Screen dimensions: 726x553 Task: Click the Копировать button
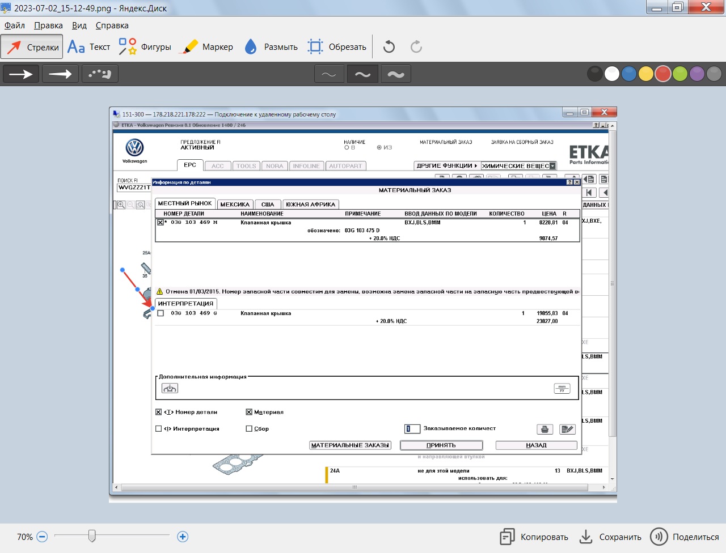point(534,537)
